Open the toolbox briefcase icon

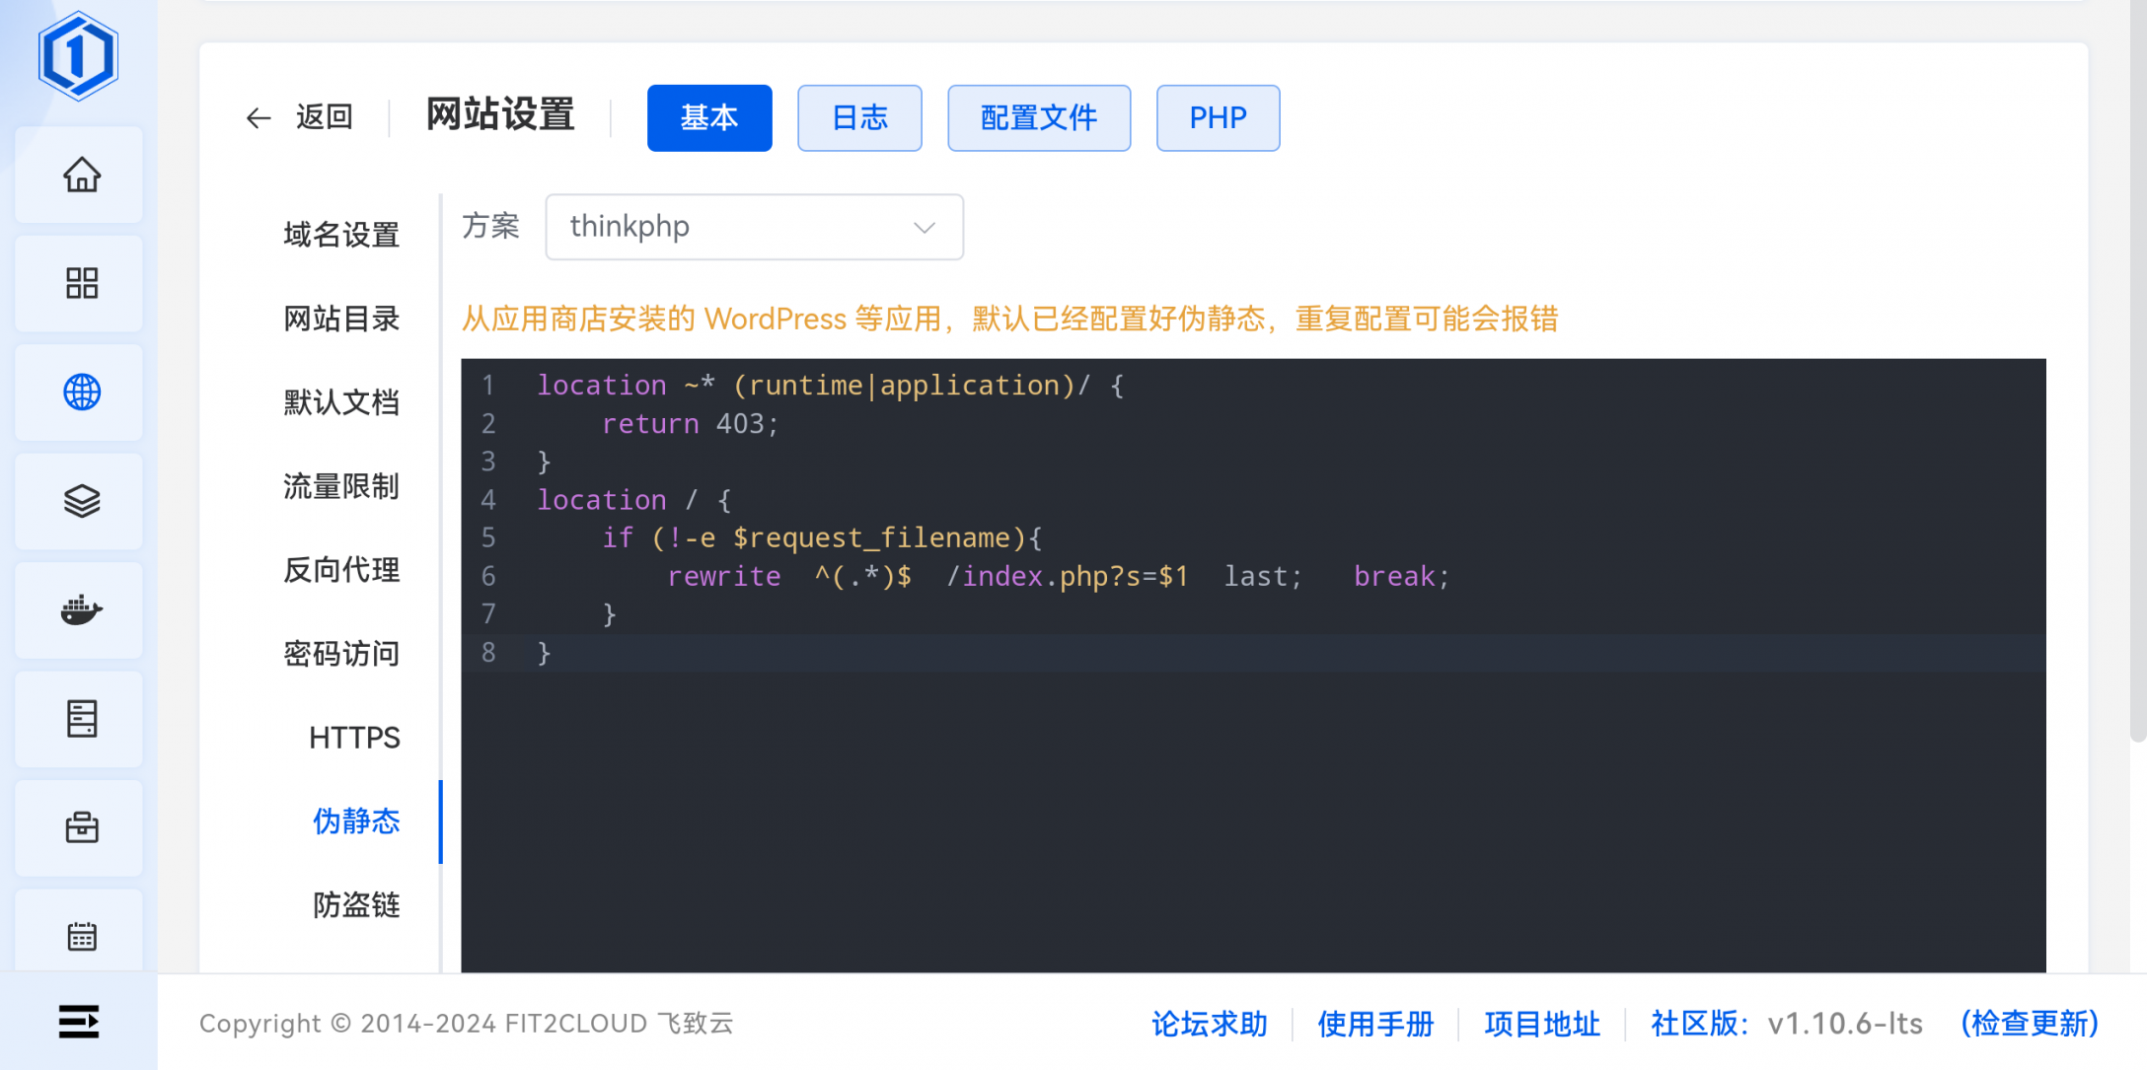click(82, 827)
